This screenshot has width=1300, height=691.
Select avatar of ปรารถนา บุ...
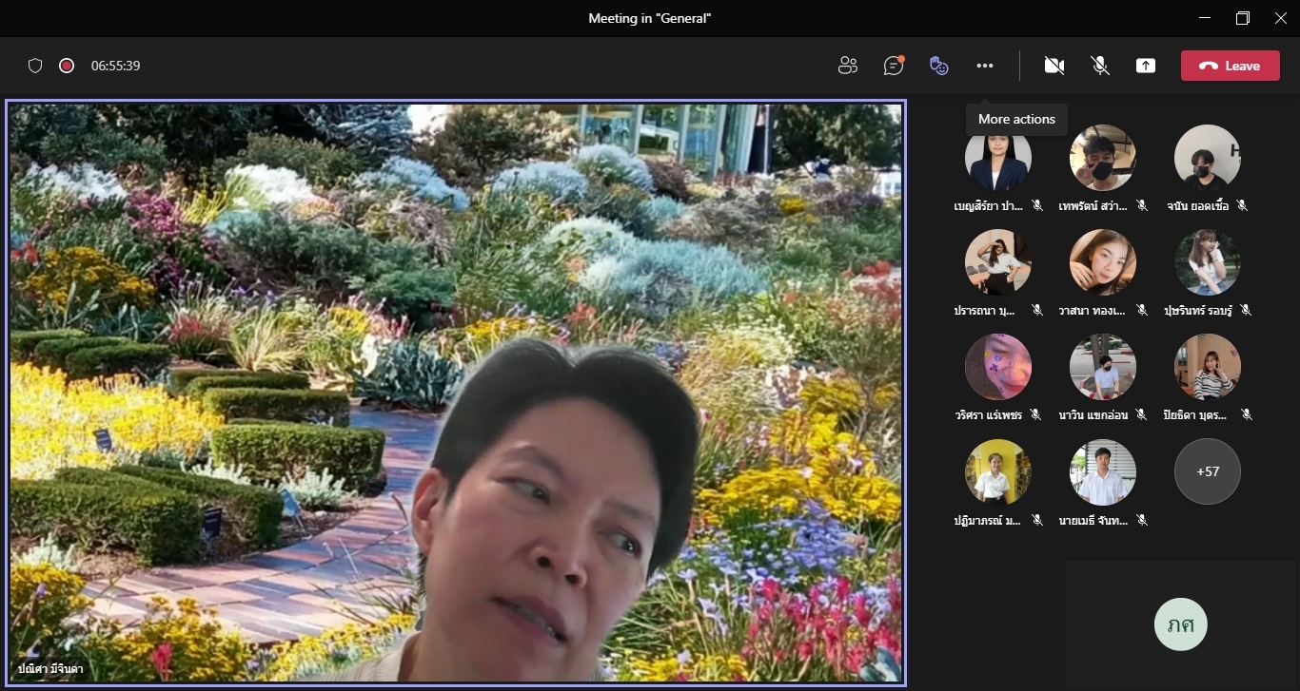click(998, 262)
